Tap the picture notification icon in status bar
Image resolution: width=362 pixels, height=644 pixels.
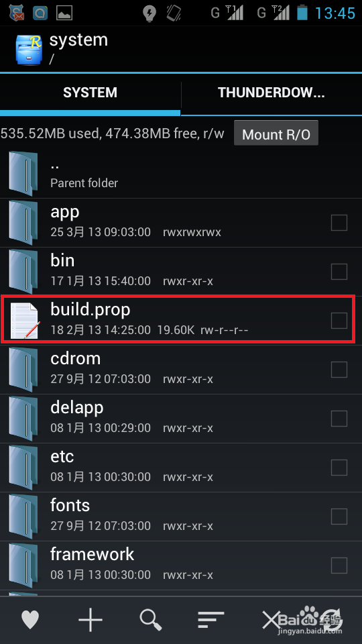[x=64, y=13]
